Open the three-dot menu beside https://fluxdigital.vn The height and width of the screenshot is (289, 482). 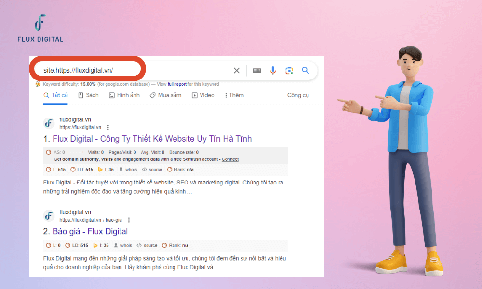pos(108,127)
